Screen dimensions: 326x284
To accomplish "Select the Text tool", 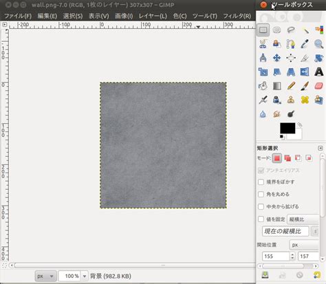I will pos(319,72).
